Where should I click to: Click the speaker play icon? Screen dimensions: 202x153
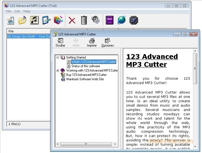pos(96,20)
